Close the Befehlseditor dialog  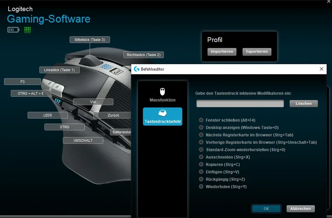point(322,69)
